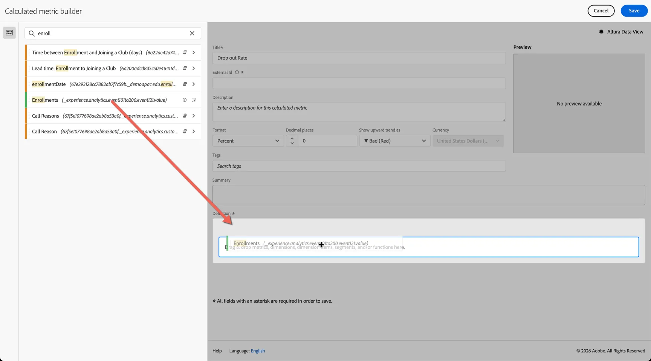Click the English language link

coord(258,351)
